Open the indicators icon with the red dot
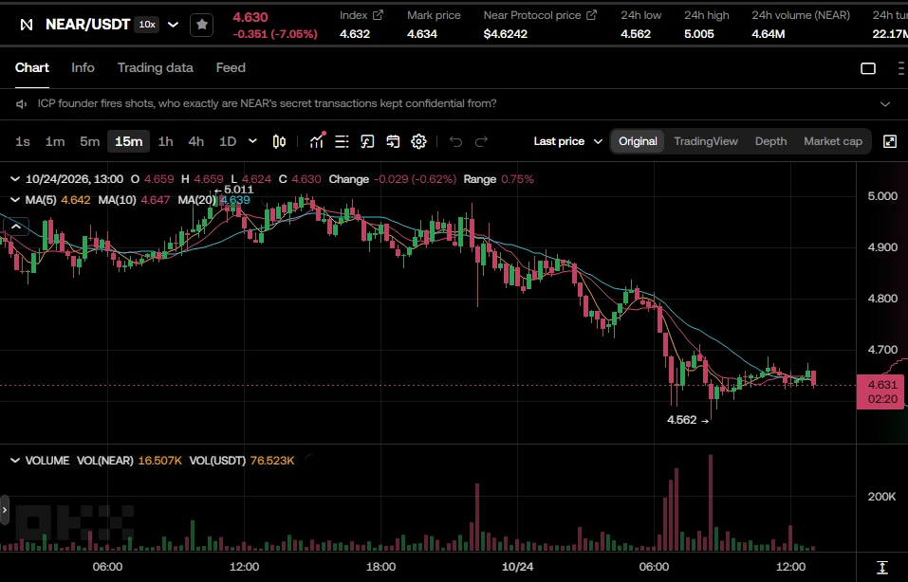The image size is (908, 582). click(317, 140)
